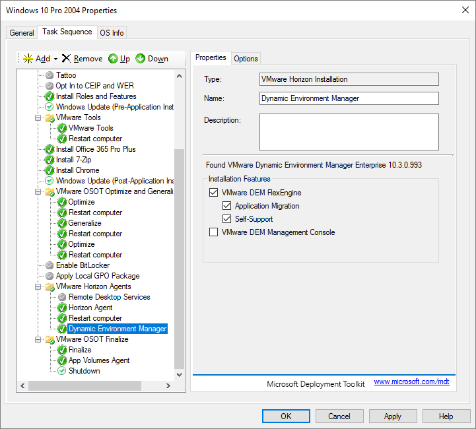Uncheck the VMware DEM FlexEngine checkbox
Viewport: 476px width, 429px height.
tap(213, 193)
